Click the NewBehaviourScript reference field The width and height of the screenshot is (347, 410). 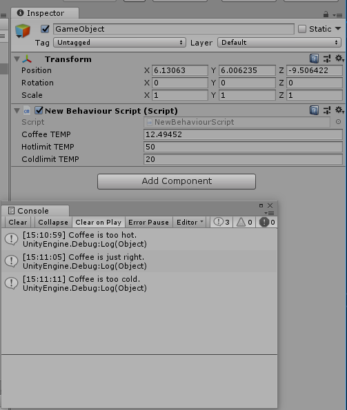[237, 122]
